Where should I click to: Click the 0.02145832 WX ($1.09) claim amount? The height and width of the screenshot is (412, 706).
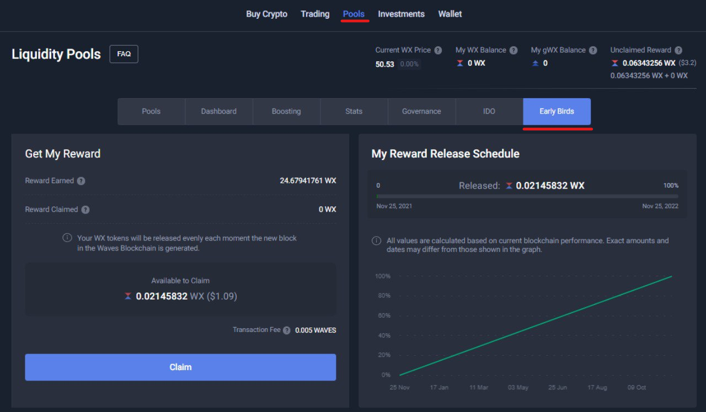[x=186, y=296]
